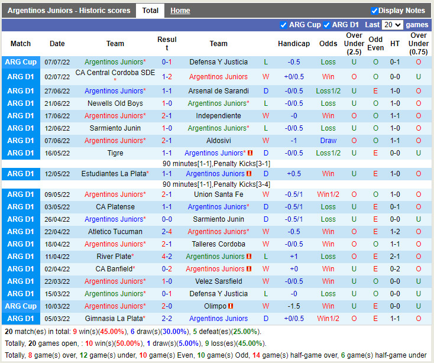Uncheck the ARG D1 filter checkbox
Viewport: 434px width, 363px height.
(326, 25)
